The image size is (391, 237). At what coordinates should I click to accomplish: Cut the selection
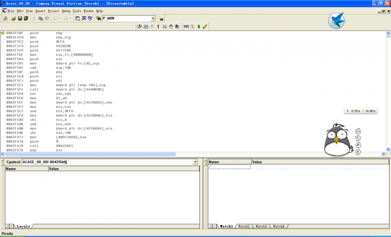(x=34, y=19)
